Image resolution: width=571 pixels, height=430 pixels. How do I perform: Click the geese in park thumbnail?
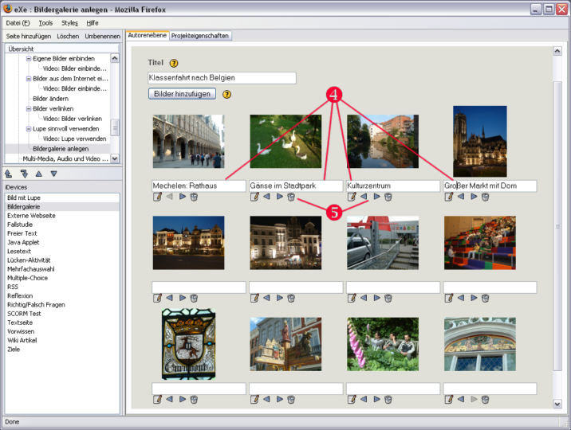point(285,142)
